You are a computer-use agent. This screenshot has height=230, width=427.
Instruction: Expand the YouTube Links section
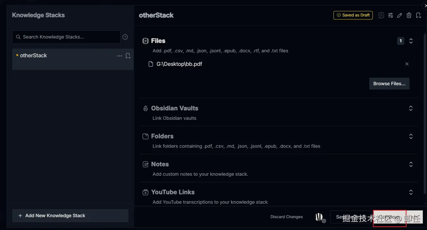pos(411,192)
